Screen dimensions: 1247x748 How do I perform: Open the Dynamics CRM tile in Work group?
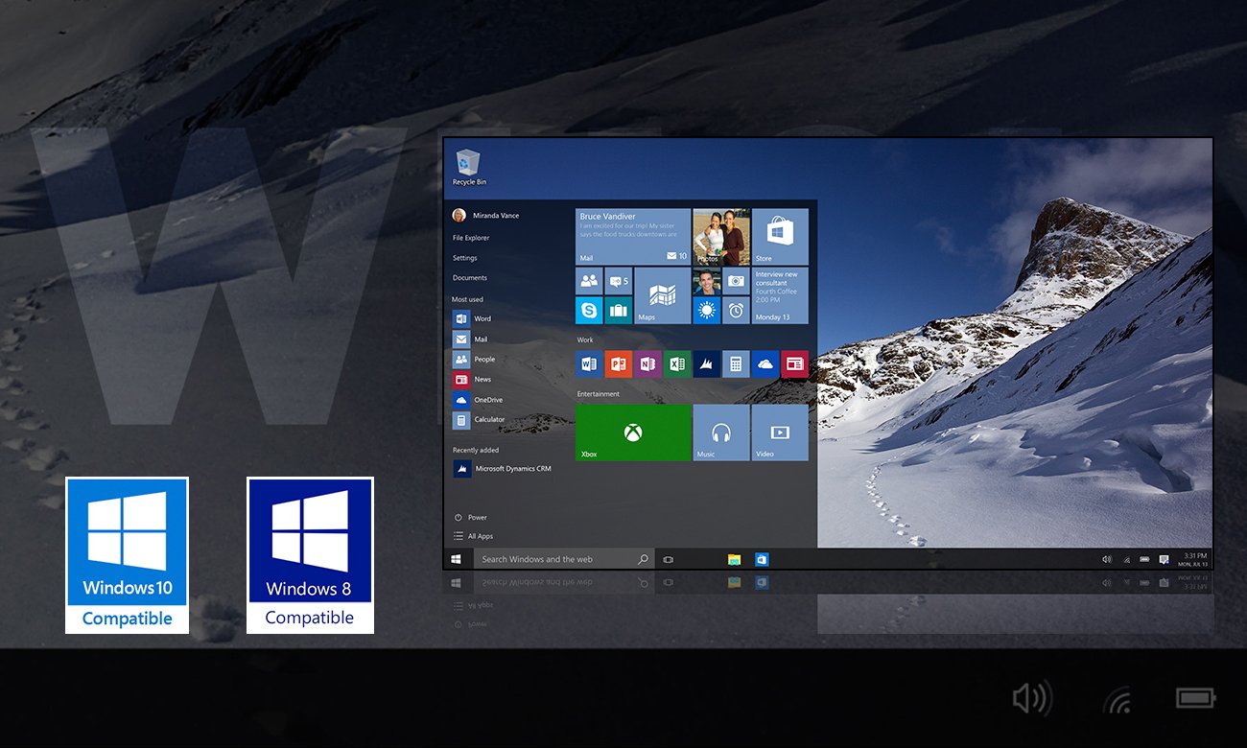(x=707, y=363)
